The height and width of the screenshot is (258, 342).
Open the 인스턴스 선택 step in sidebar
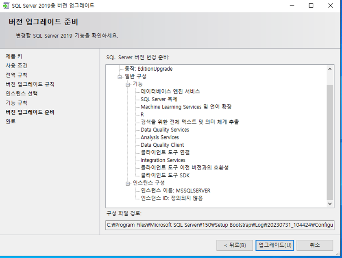tap(22, 93)
